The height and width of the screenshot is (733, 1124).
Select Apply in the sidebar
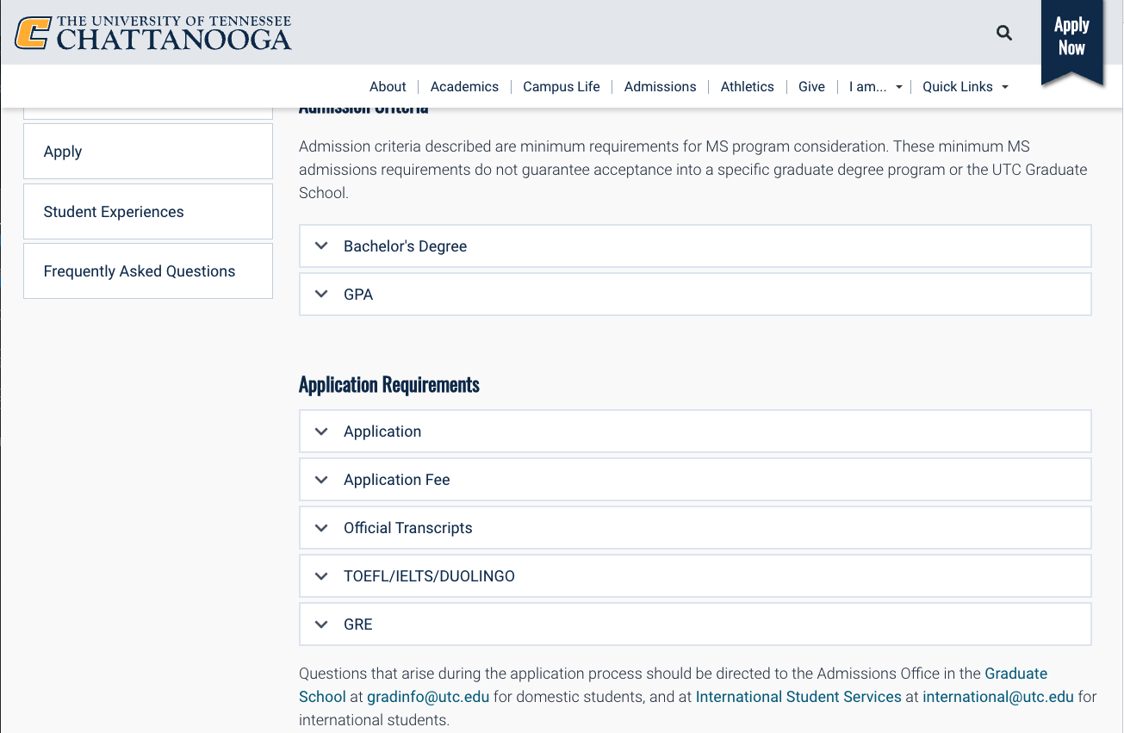(x=148, y=152)
